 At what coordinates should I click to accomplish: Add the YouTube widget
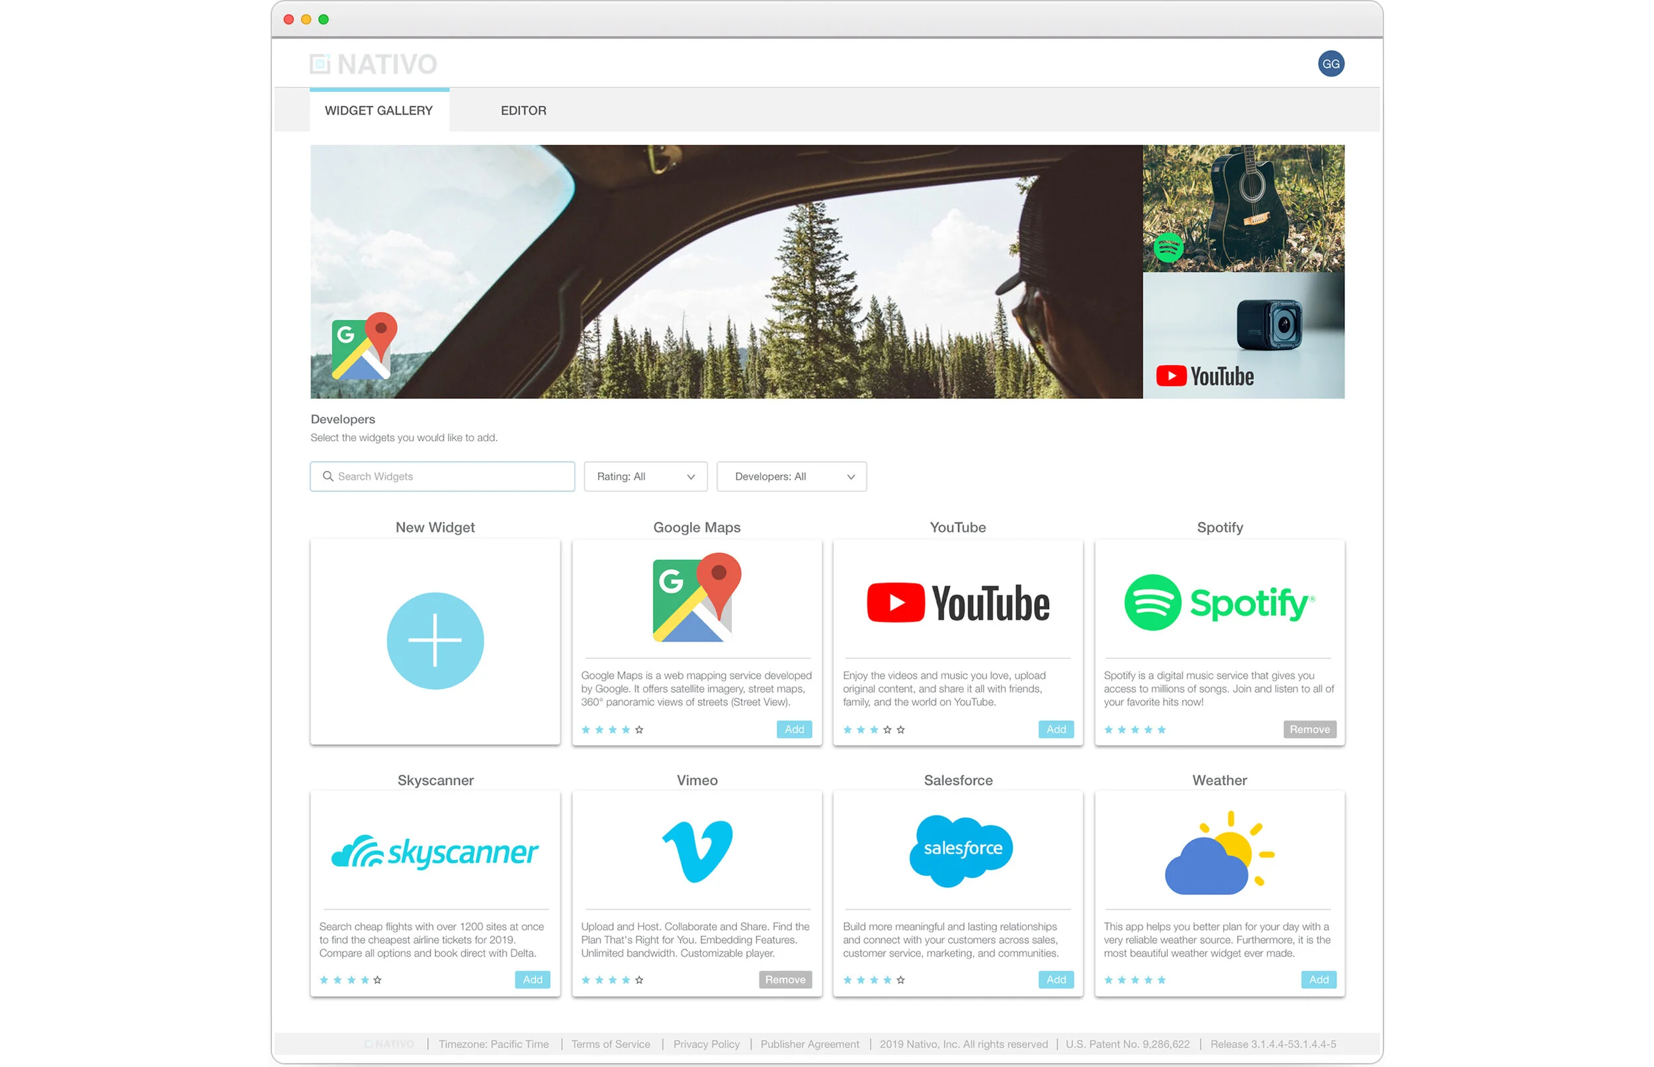point(1055,729)
